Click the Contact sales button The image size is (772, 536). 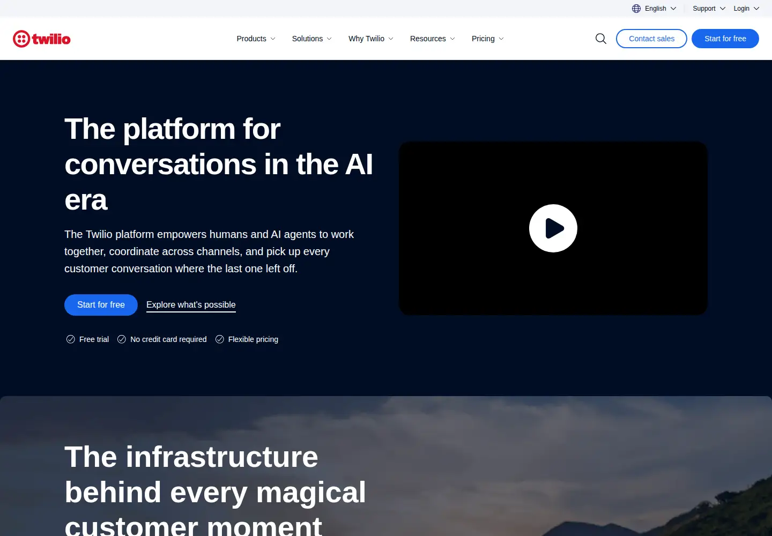click(x=651, y=39)
